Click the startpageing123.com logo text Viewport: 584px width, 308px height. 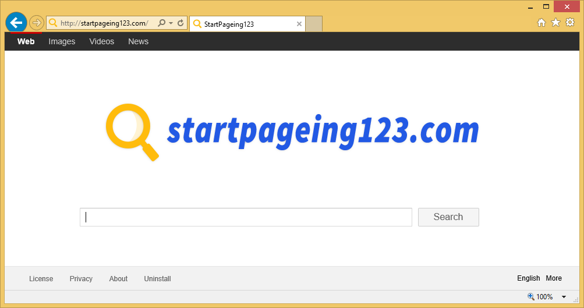[x=323, y=131]
